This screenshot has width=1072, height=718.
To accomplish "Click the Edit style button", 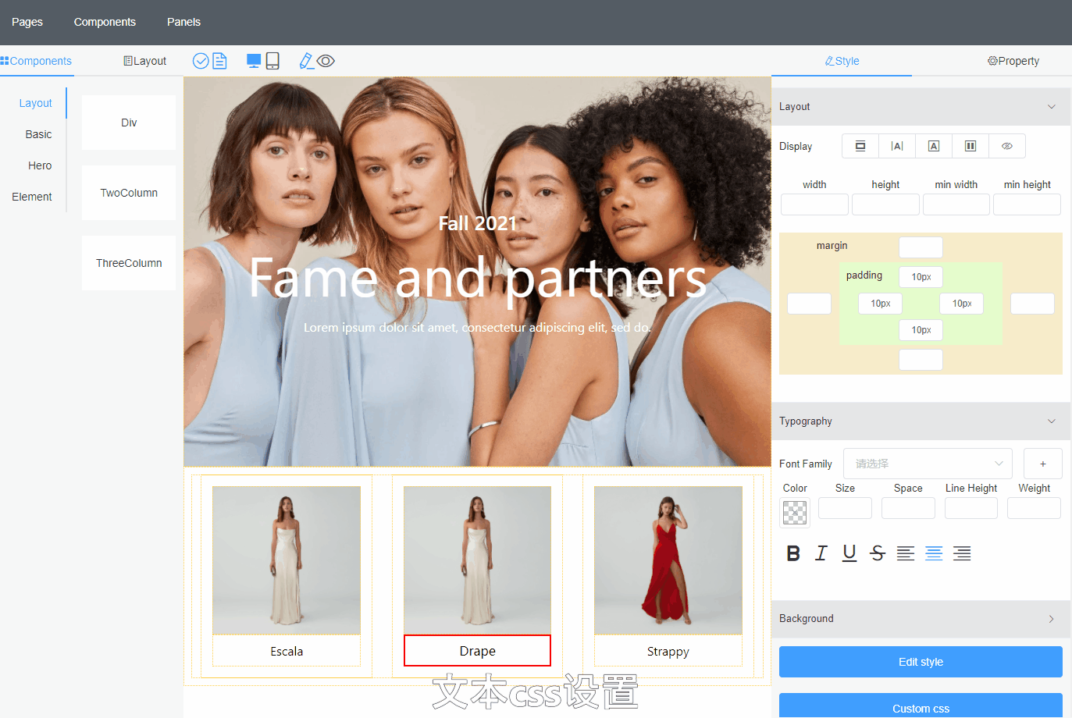I will [x=921, y=662].
